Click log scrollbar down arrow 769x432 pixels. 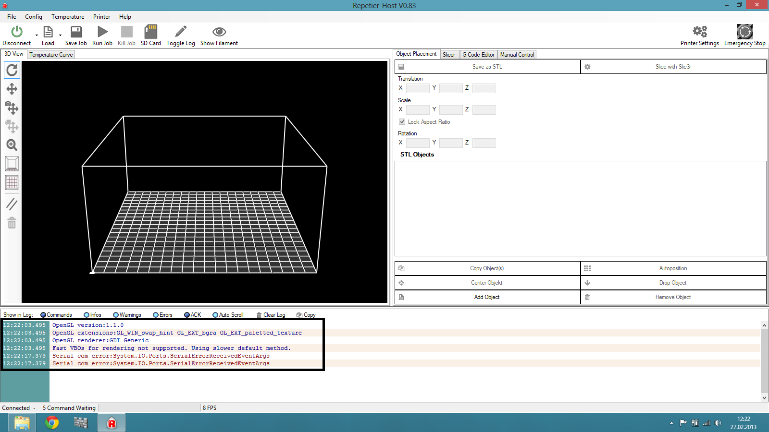point(764,397)
